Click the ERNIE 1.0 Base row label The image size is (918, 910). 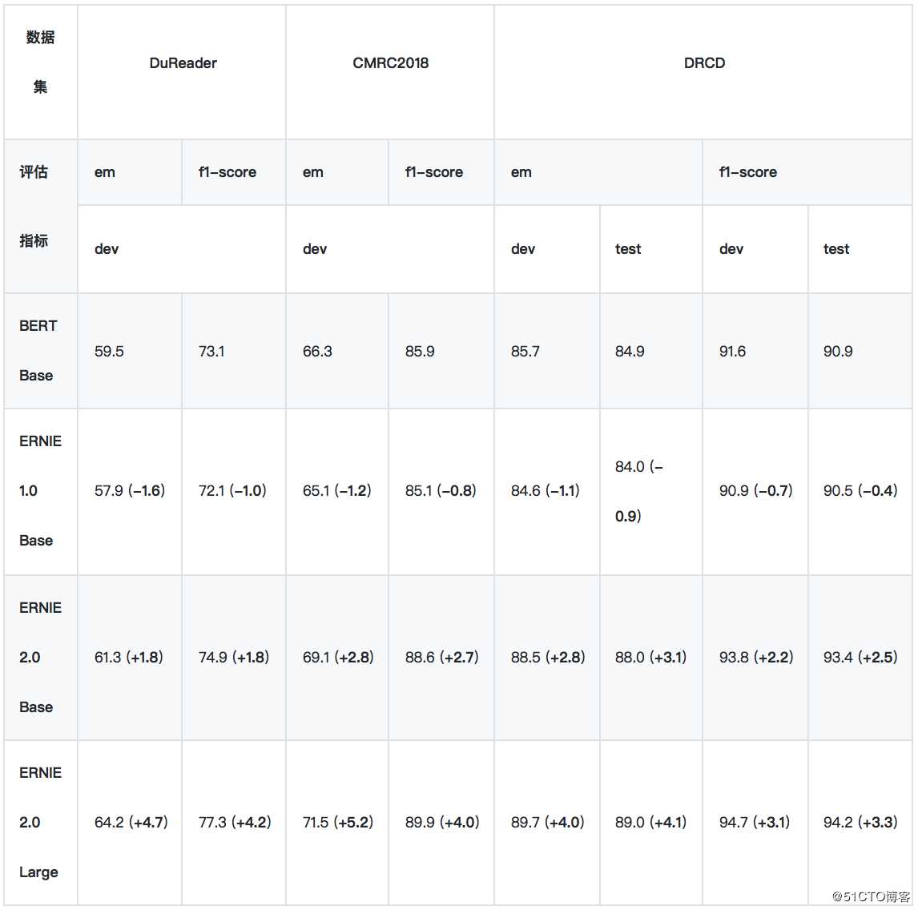coord(40,491)
